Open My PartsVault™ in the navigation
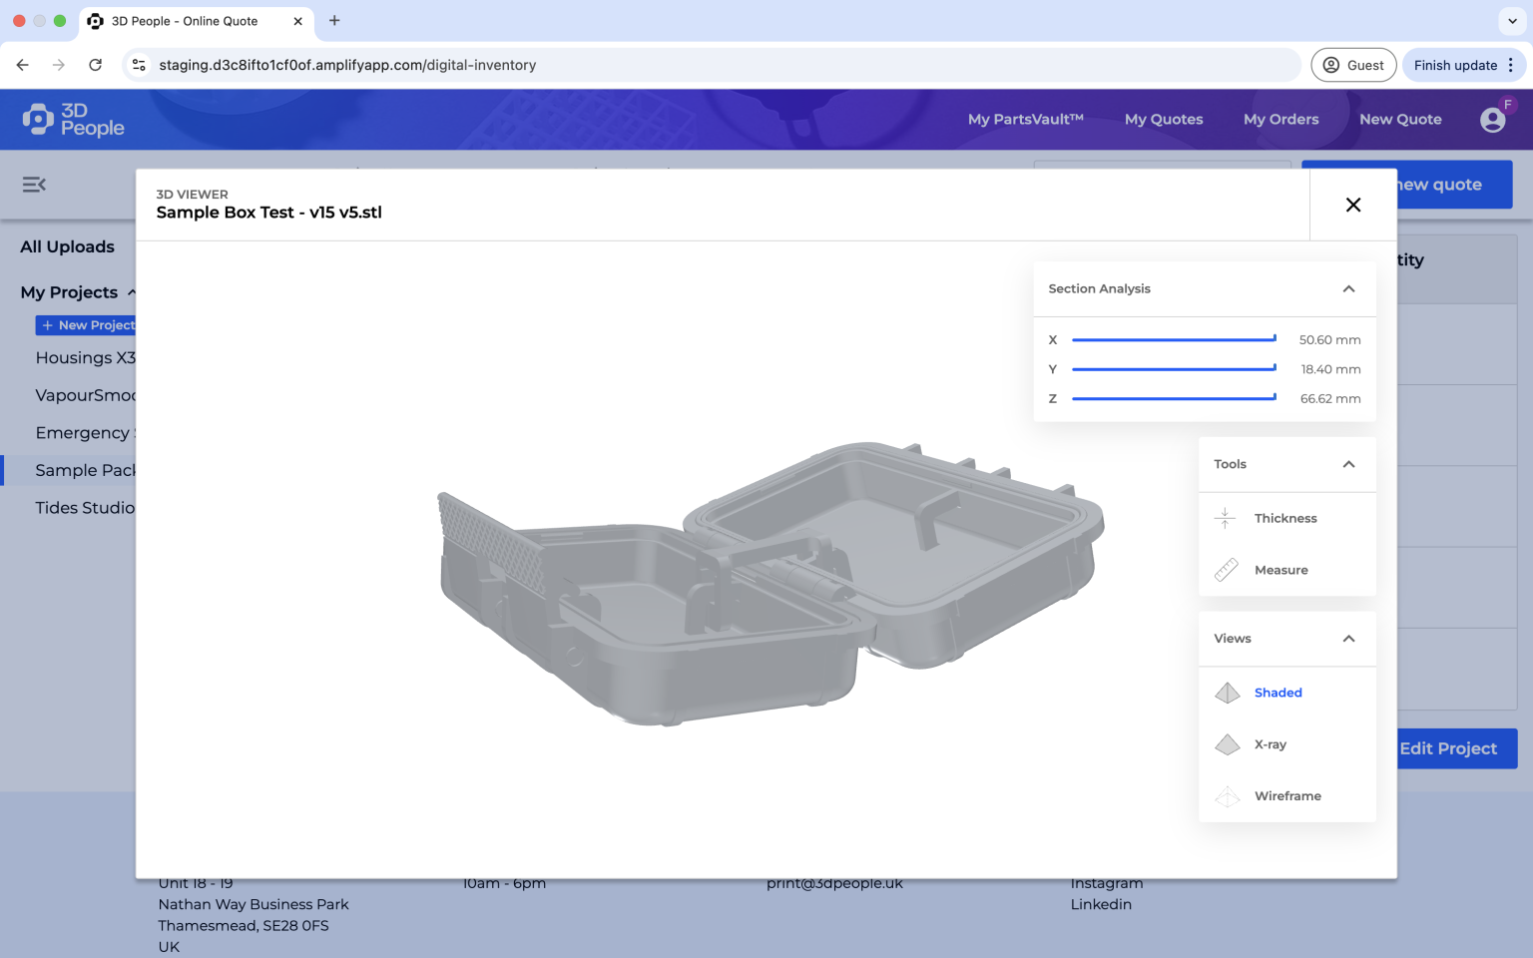The height and width of the screenshot is (958, 1533). pyautogui.click(x=1025, y=120)
